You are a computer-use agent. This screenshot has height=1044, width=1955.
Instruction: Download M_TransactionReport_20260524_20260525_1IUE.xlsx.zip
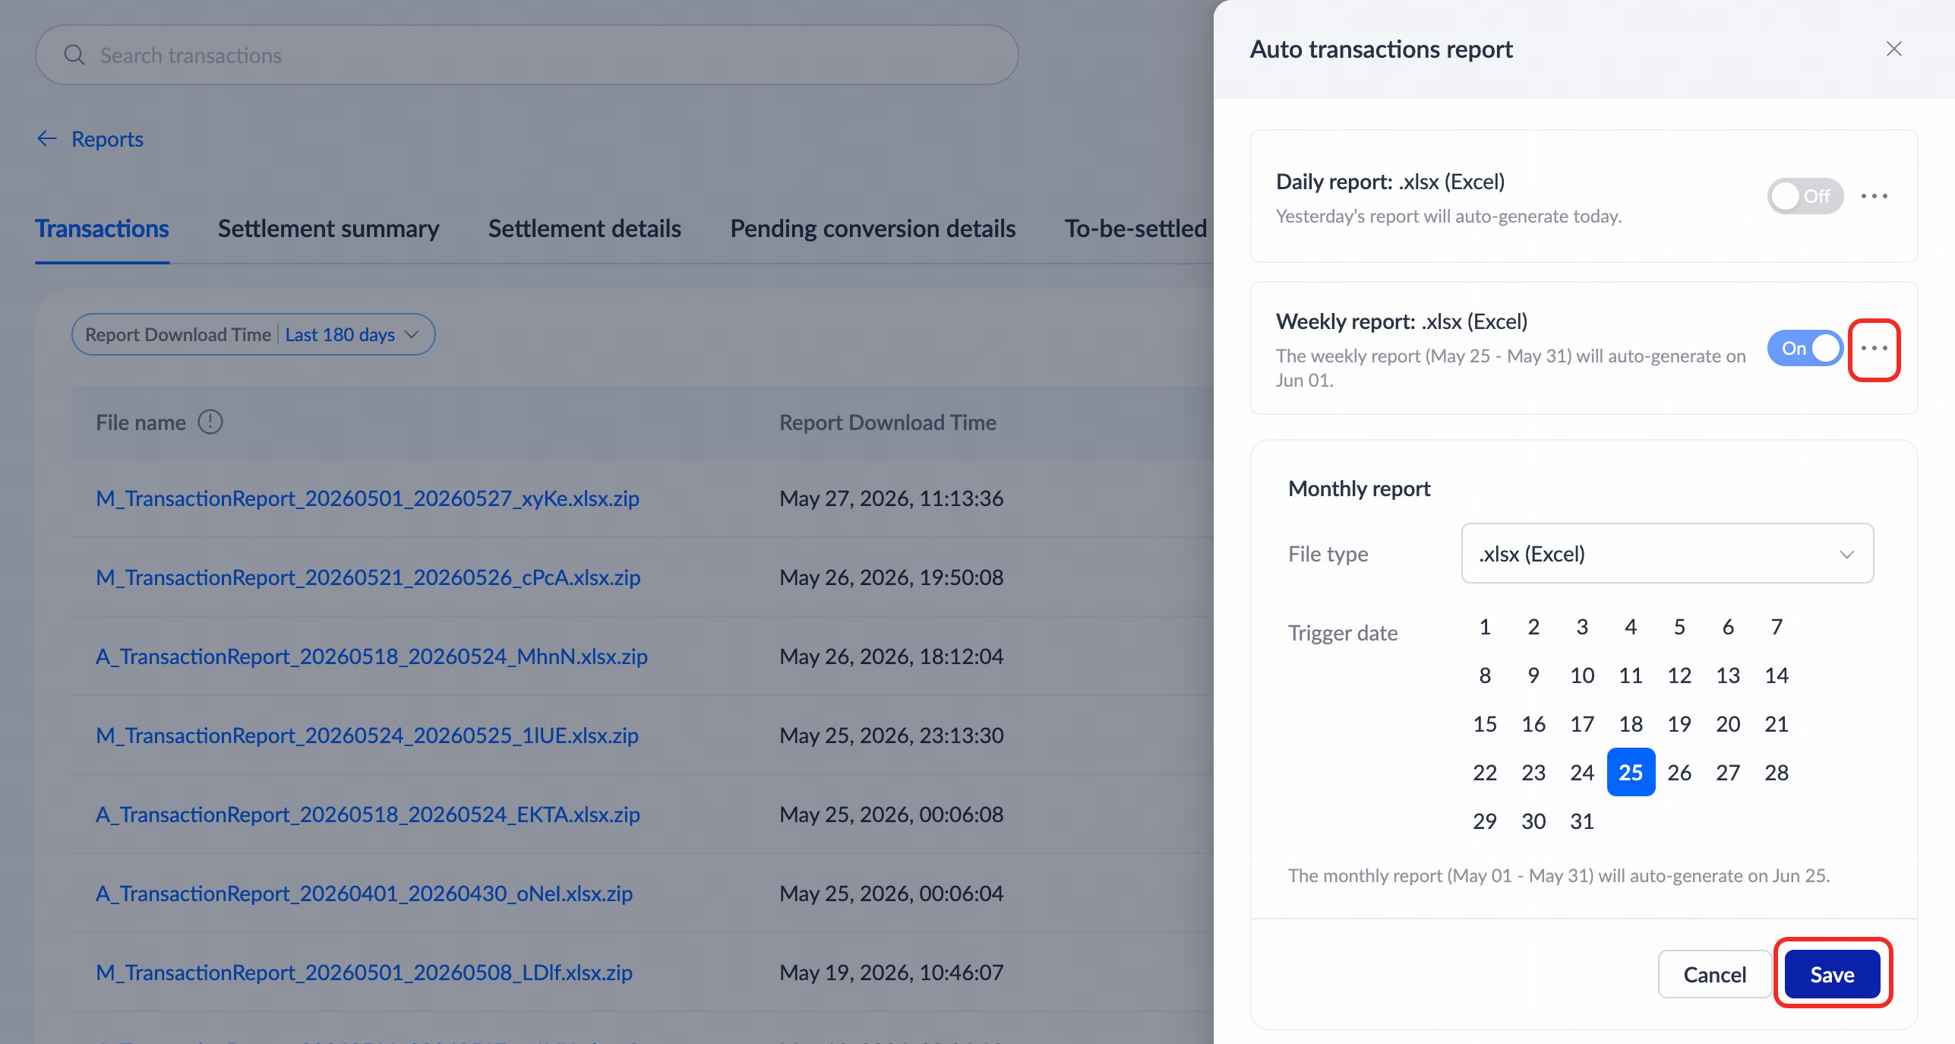coord(367,736)
